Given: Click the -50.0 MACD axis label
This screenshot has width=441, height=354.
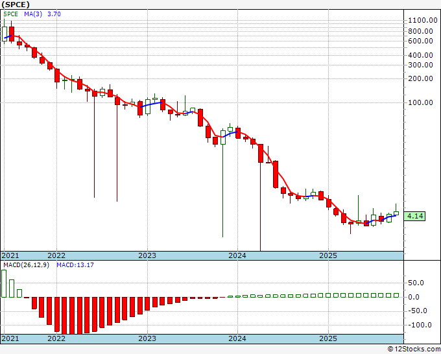Looking at the screenshot, I should [418, 311].
